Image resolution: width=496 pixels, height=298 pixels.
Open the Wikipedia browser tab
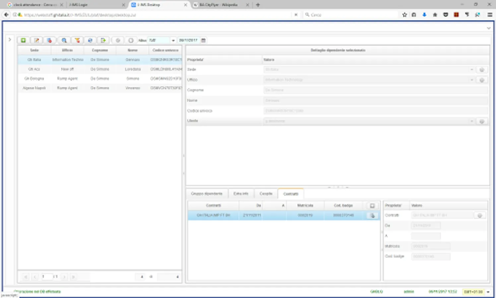pos(218,5)
